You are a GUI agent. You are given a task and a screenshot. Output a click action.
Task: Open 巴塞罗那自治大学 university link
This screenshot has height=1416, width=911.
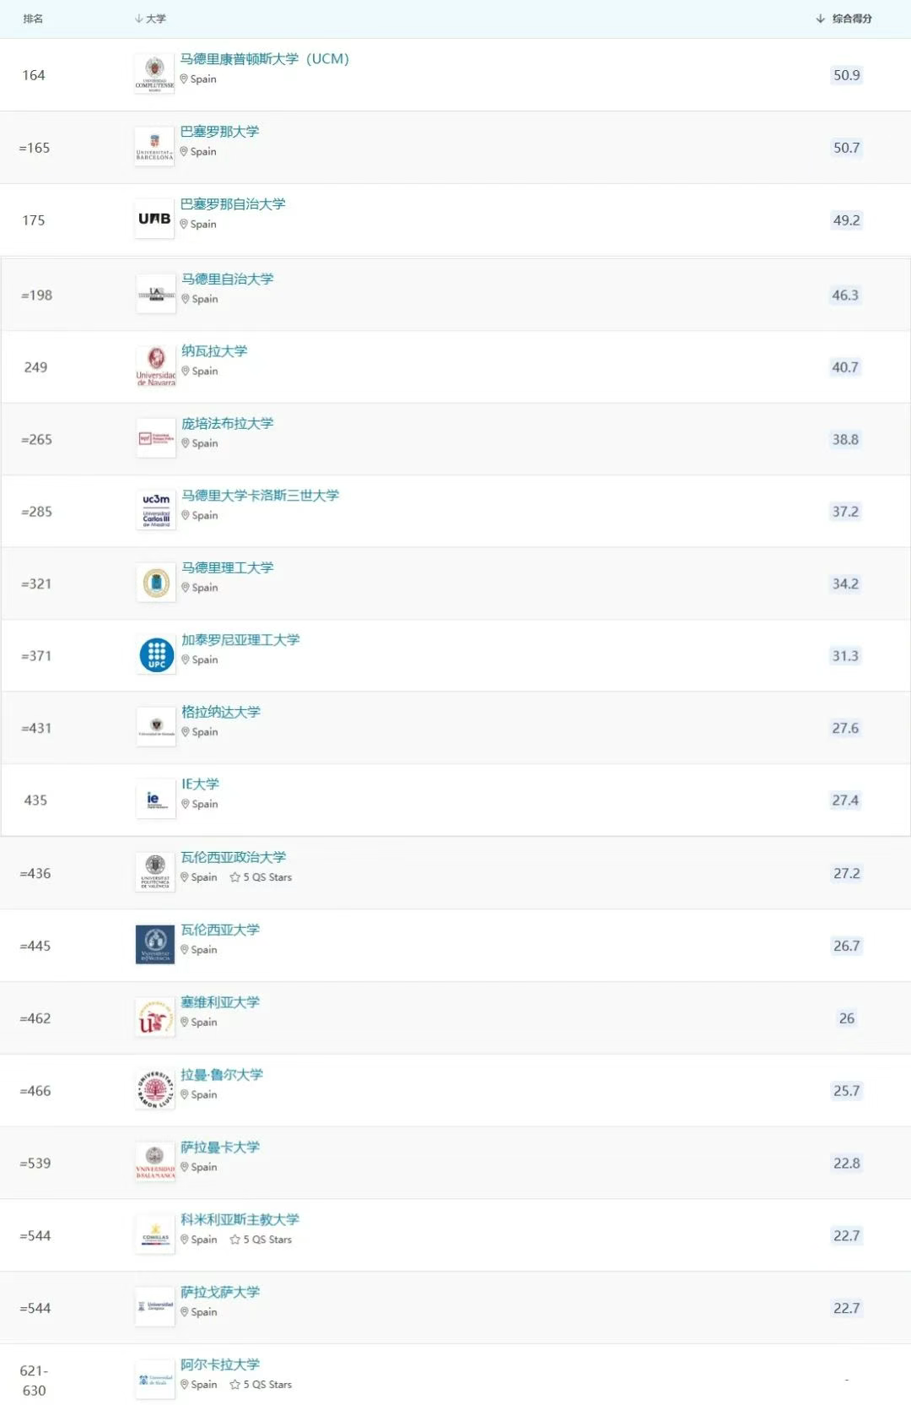[x=233, y=204]
